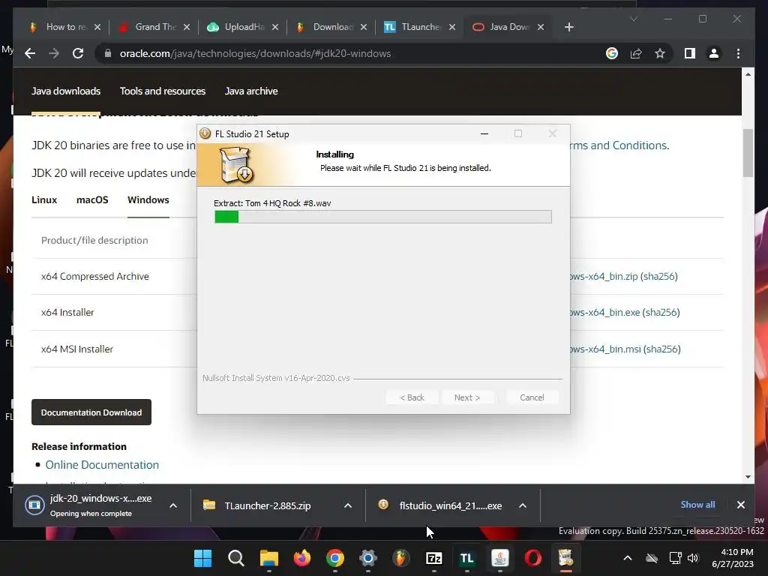Open FL Studio fruit icon in taskbar
This screenshot has height=576, width=768.
pyautogui.click(x=400, y=558)
